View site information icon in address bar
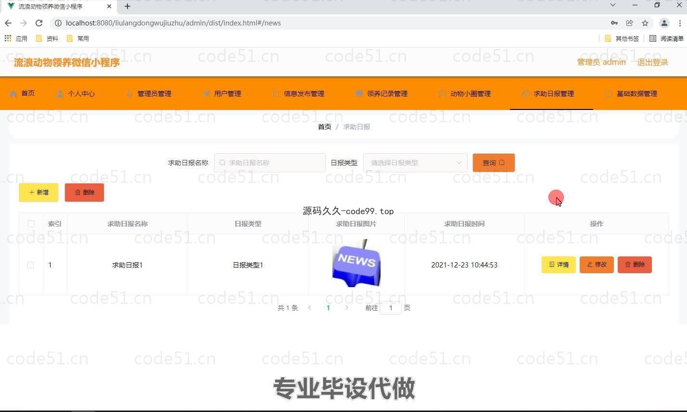Image resolution: width=687 pixels, height=412 pixels. click(x=58, y=23)
